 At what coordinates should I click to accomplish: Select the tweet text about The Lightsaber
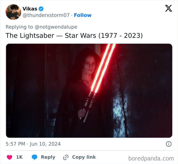tap(74, 36)
